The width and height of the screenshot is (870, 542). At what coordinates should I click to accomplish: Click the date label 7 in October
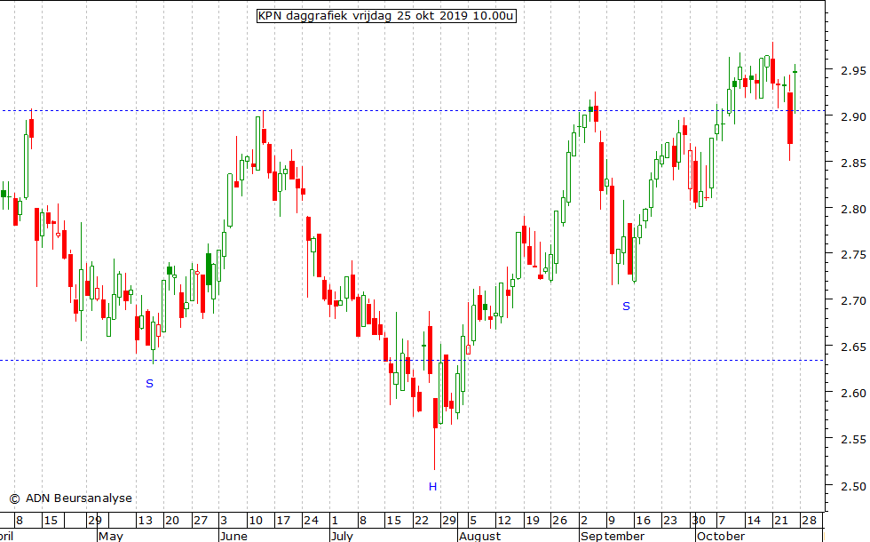pyautogui.click(x=722, y=521)
